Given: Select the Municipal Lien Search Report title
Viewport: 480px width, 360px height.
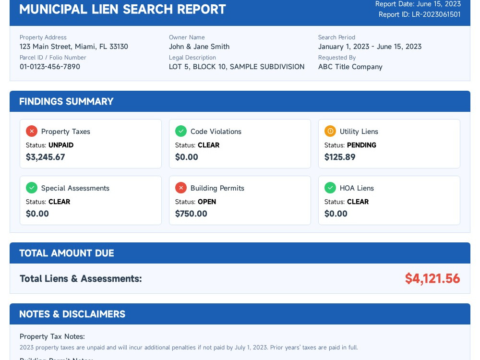Looking at the screenshot, I should (122, 9).
